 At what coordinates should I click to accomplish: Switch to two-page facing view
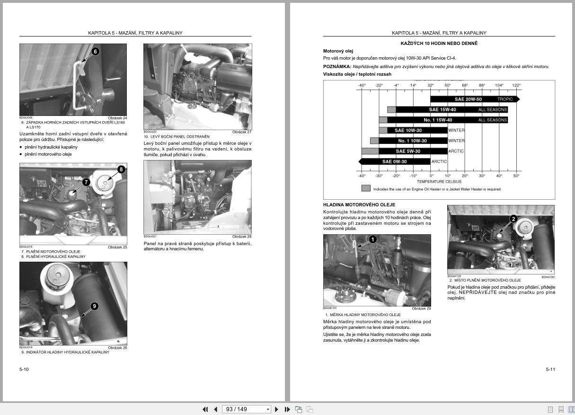(x=571, y=409)
